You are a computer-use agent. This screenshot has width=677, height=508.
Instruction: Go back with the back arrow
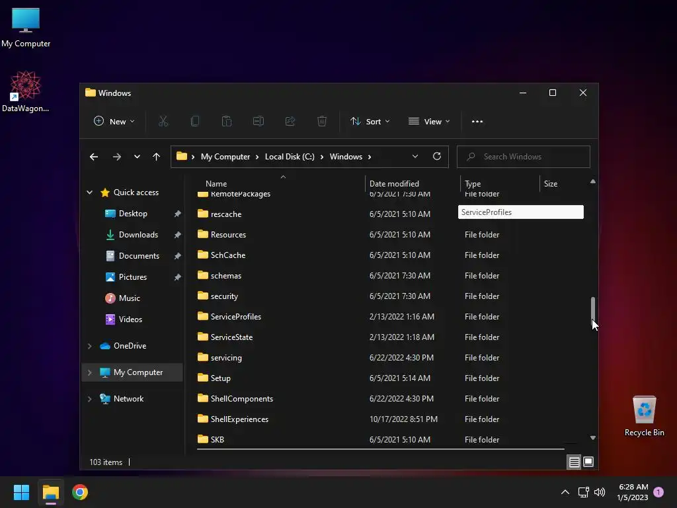coord(94,156)
